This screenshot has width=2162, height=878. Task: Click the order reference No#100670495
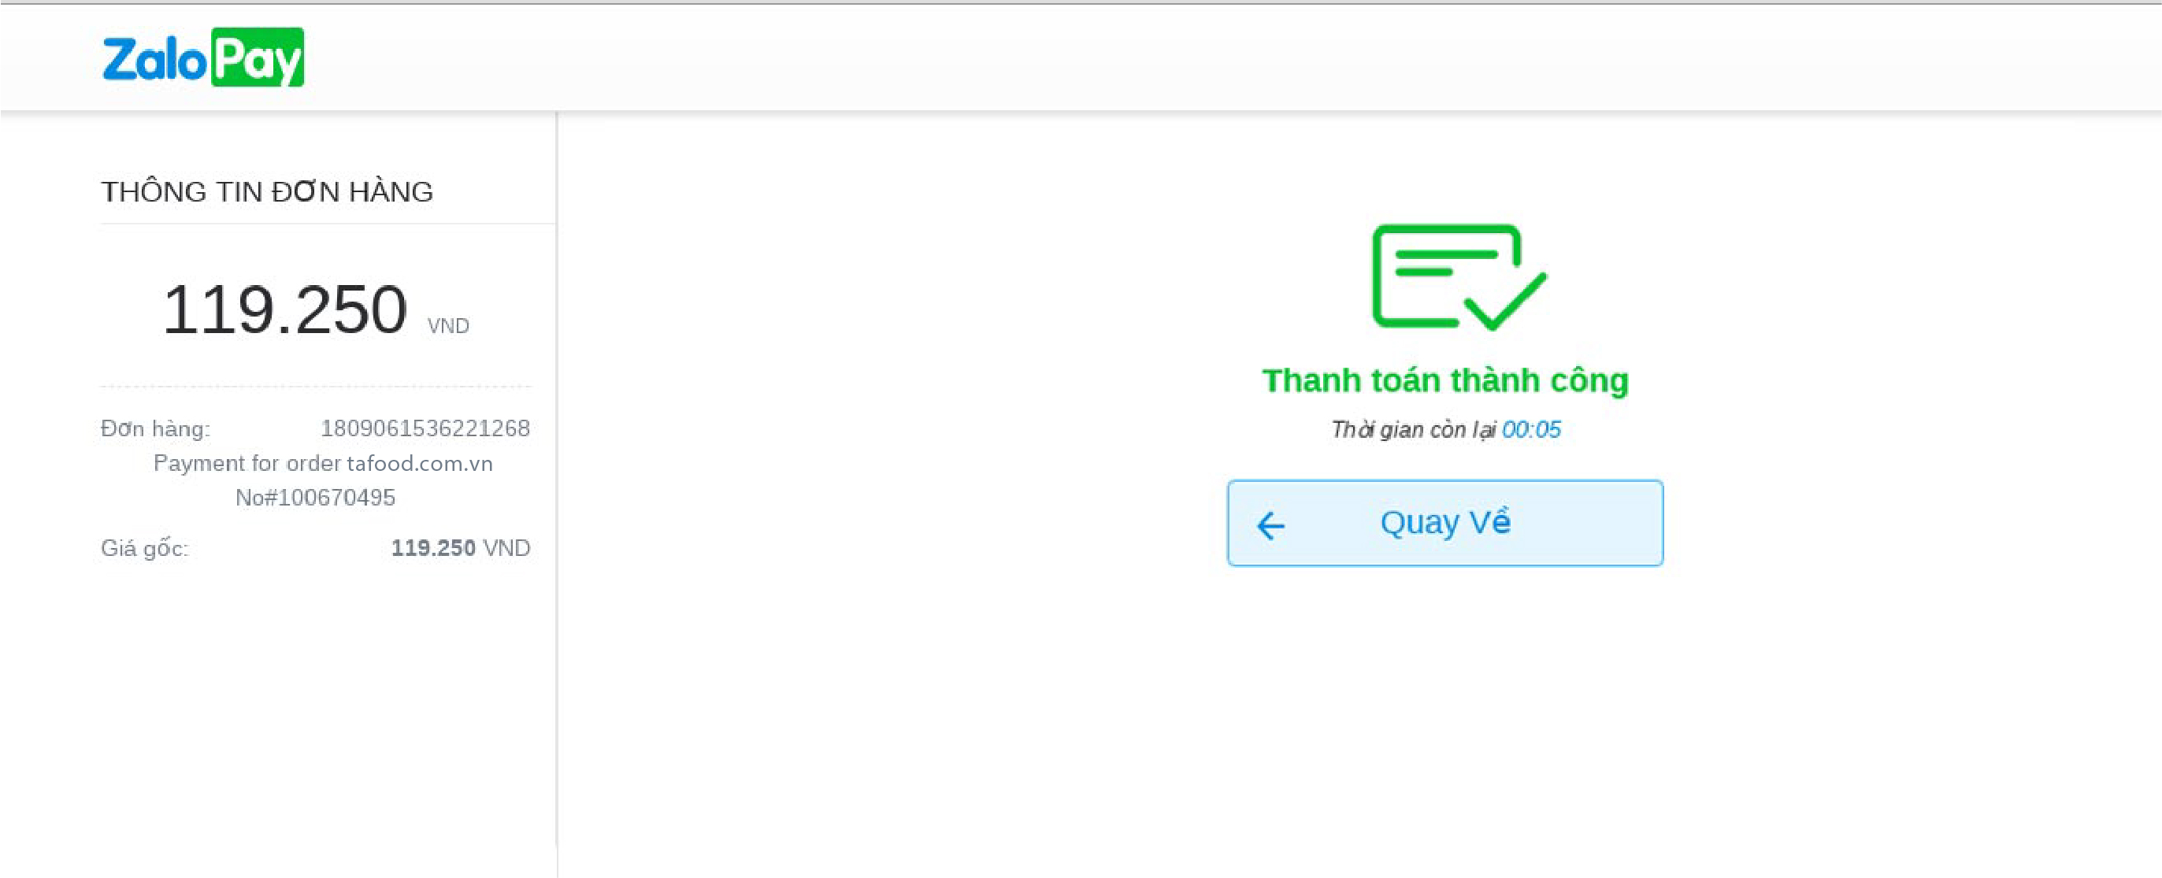(316, 498)
